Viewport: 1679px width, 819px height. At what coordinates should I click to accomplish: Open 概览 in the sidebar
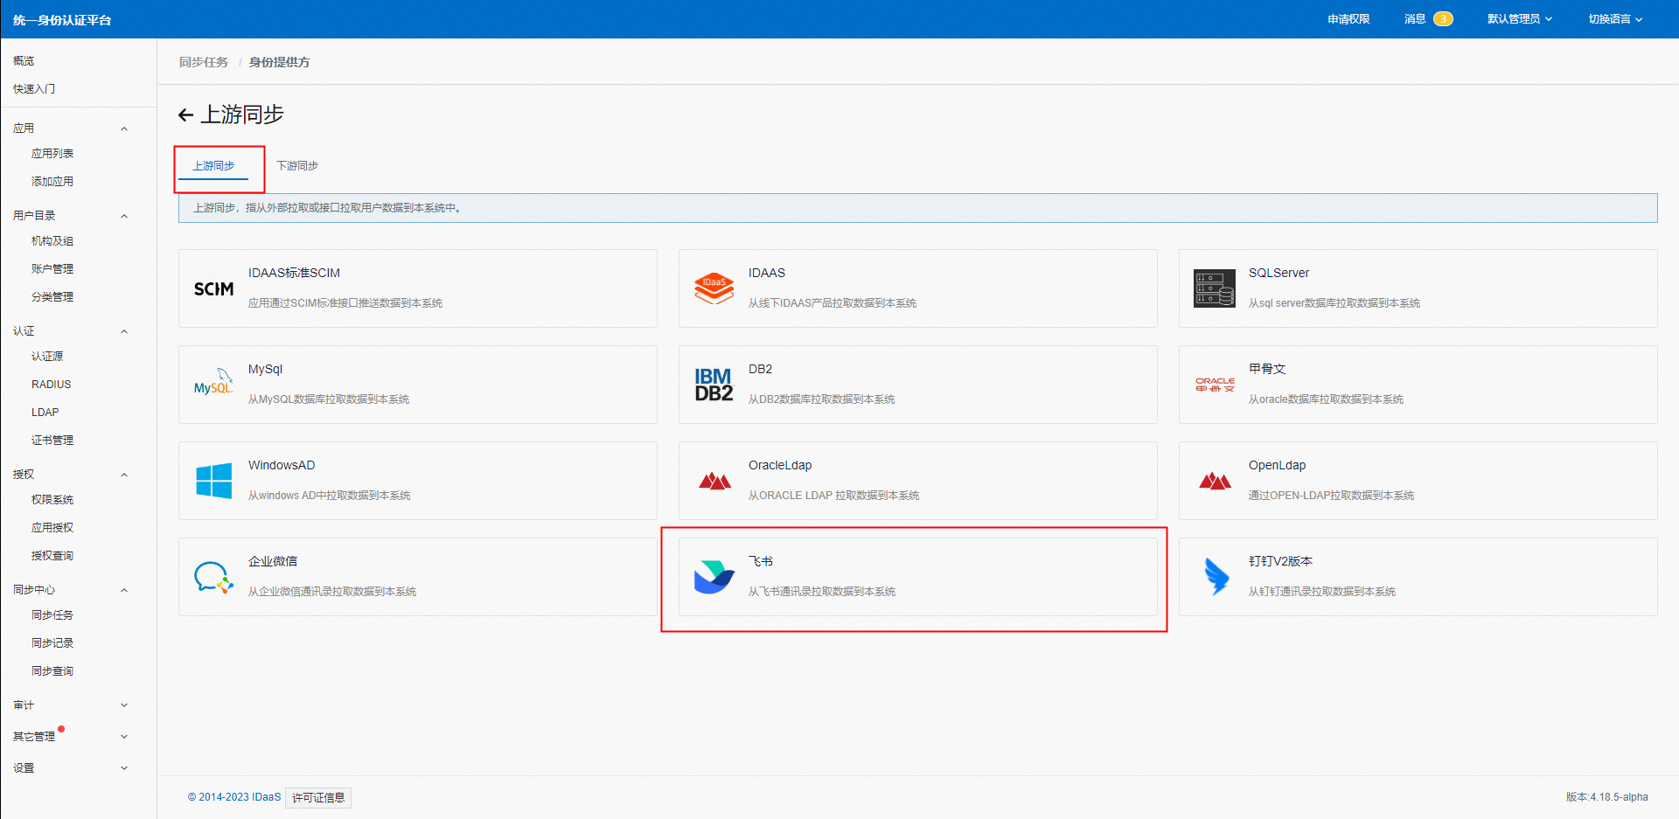24,61
